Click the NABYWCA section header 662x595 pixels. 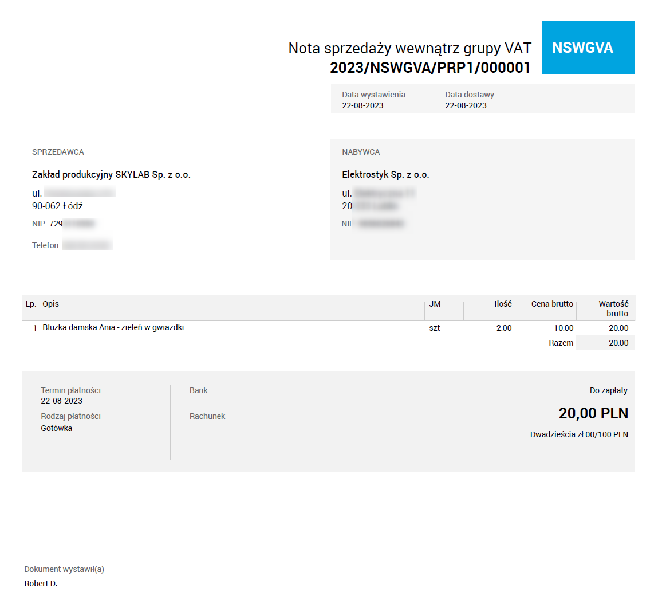360,152
